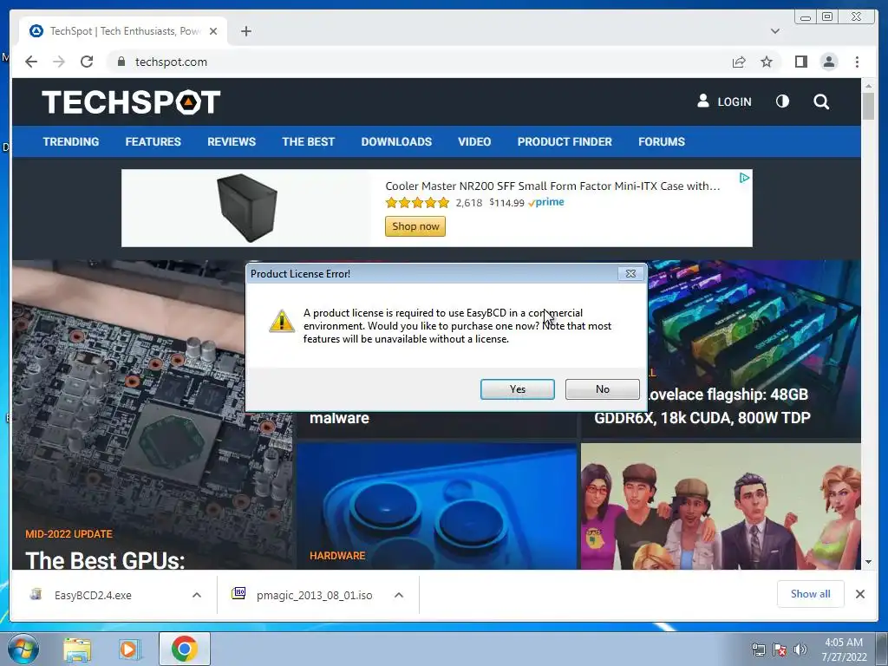Click the AdChoices icon on the ad

pyautogui.click(x=744, y=178)
